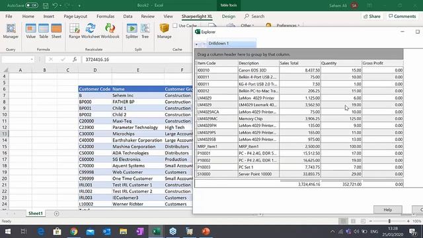Open the Preferences dropdown
The width and height of the screenshot is (423, 238).
[288, 25]
